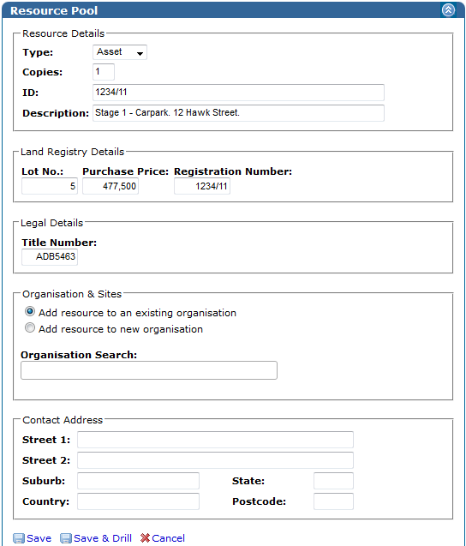This screenshot has height=546, width=466.
Task: Focus the Copies input field
Action: (104, 72)
